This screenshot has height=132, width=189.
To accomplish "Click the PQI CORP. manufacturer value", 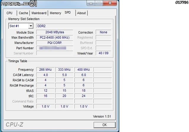I will coord(55,43).
